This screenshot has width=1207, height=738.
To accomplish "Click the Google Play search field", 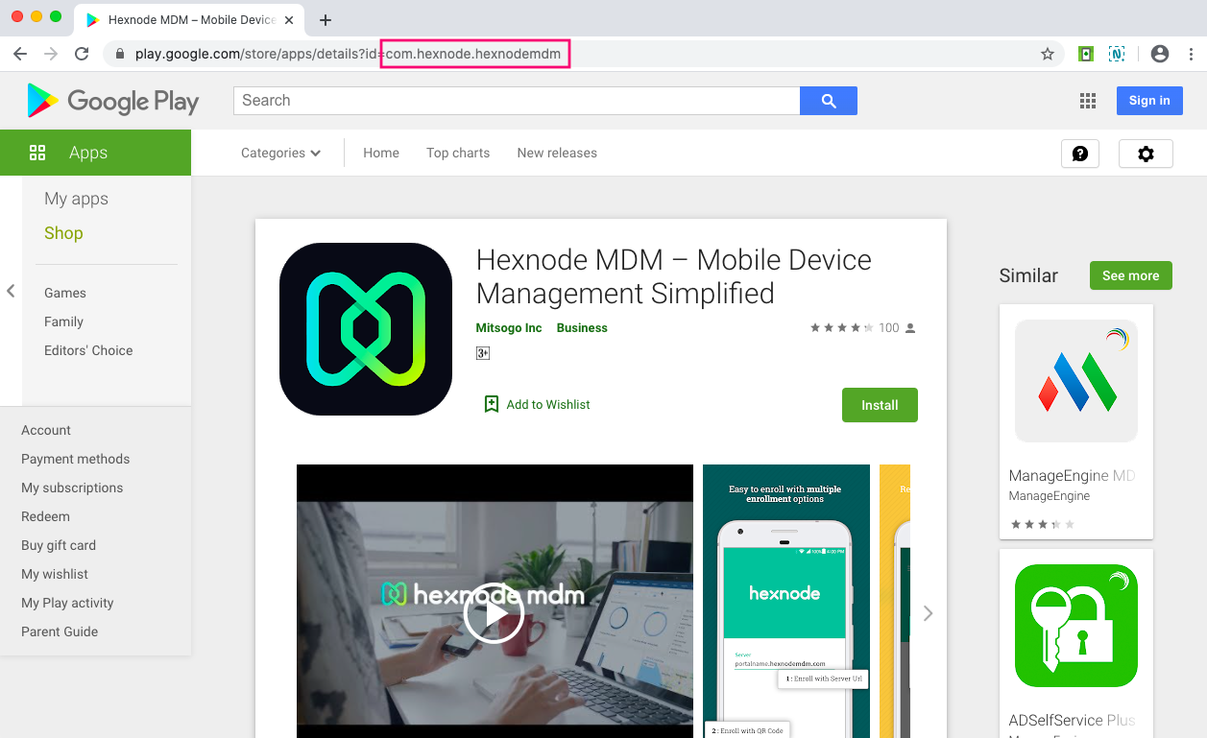I will point(517,101).
